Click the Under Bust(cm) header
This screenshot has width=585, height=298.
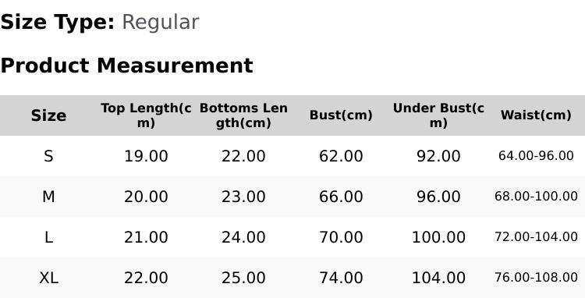438,115
